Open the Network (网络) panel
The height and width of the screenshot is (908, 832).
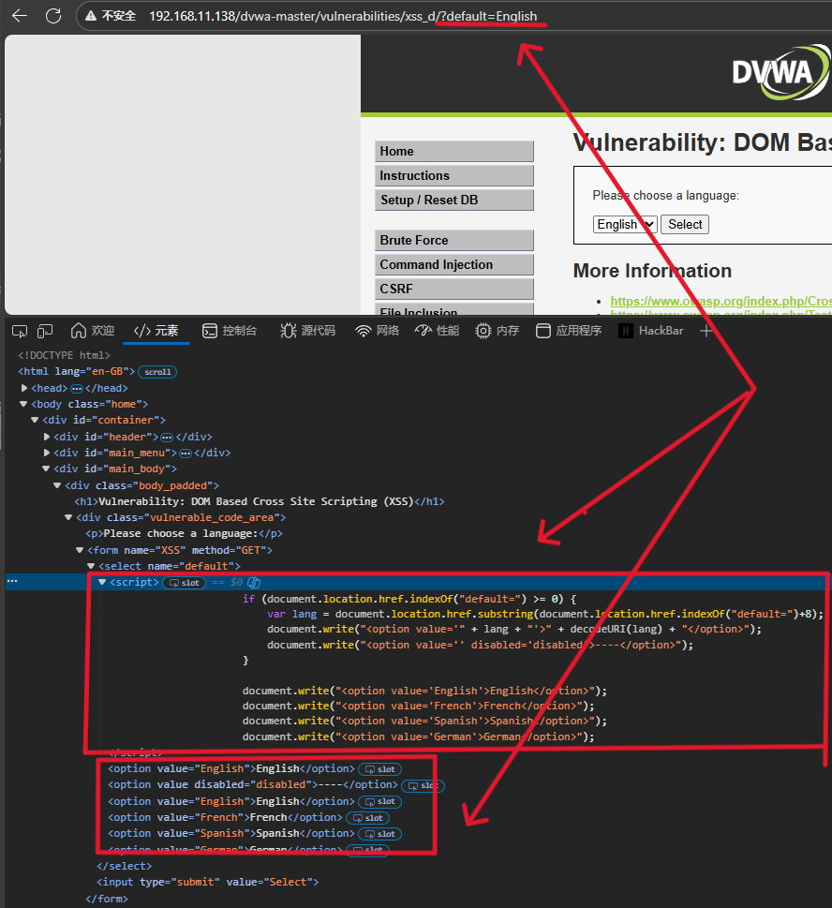(x=378, y=331)
